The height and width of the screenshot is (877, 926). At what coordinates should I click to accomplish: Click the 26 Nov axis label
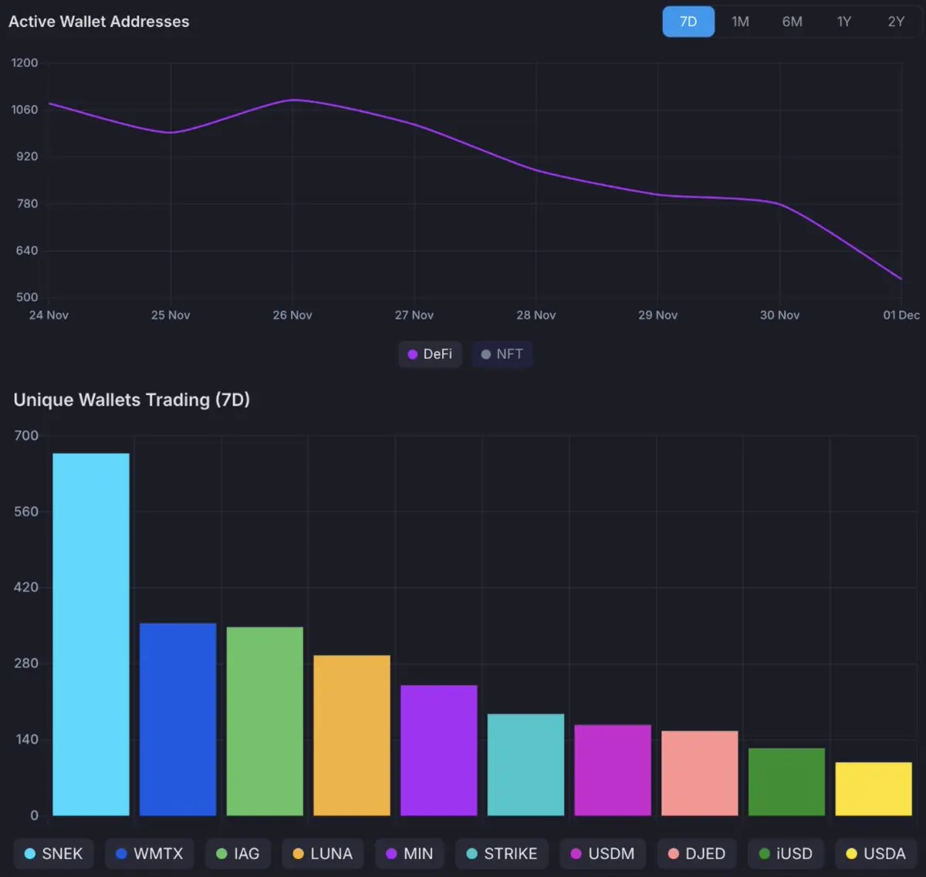[292, 315]
